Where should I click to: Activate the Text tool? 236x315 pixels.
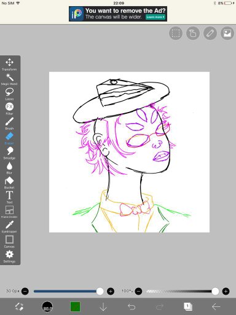[x=9, y=197]
